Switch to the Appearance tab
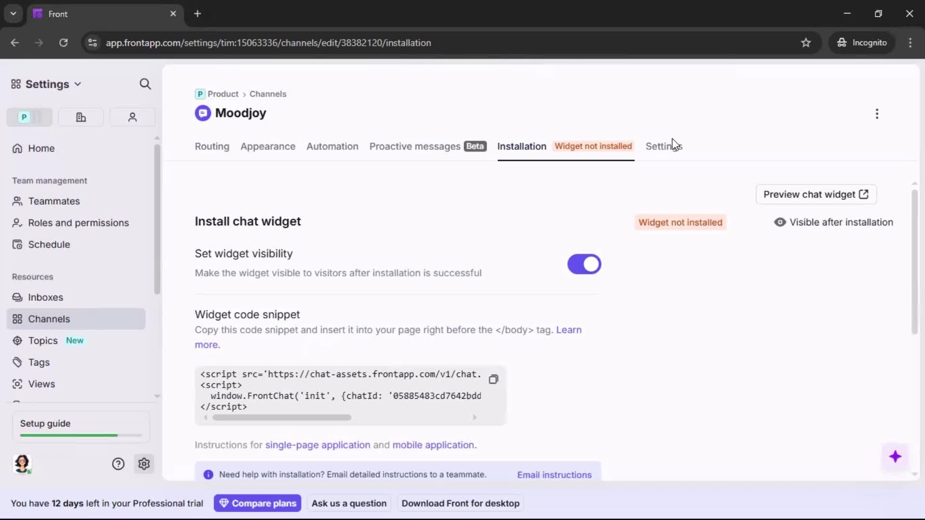Viewport: 925px width, 520px height. tap(268, 147)
